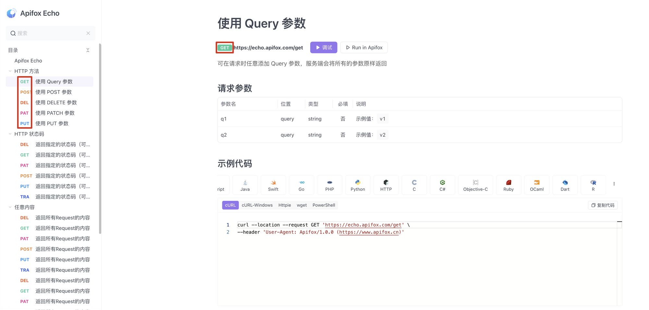Select the Dart language icon
649x310 pixels.
coord(565,182)
